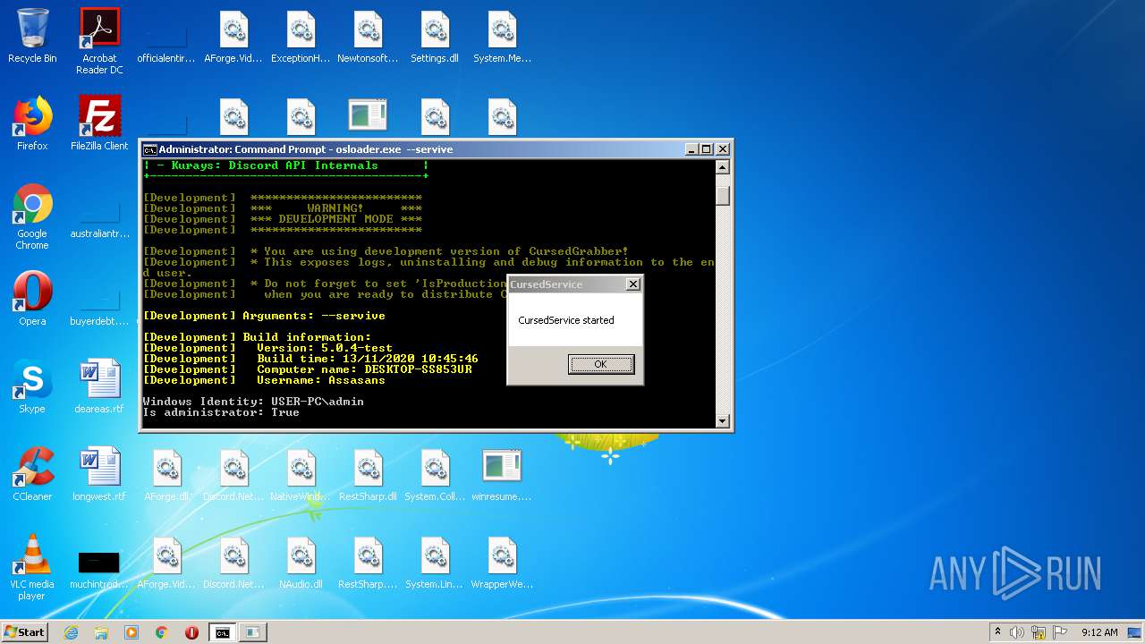
Task: Click Command Prompt scrollbar up arrow
Action: [x=723, y=166]
